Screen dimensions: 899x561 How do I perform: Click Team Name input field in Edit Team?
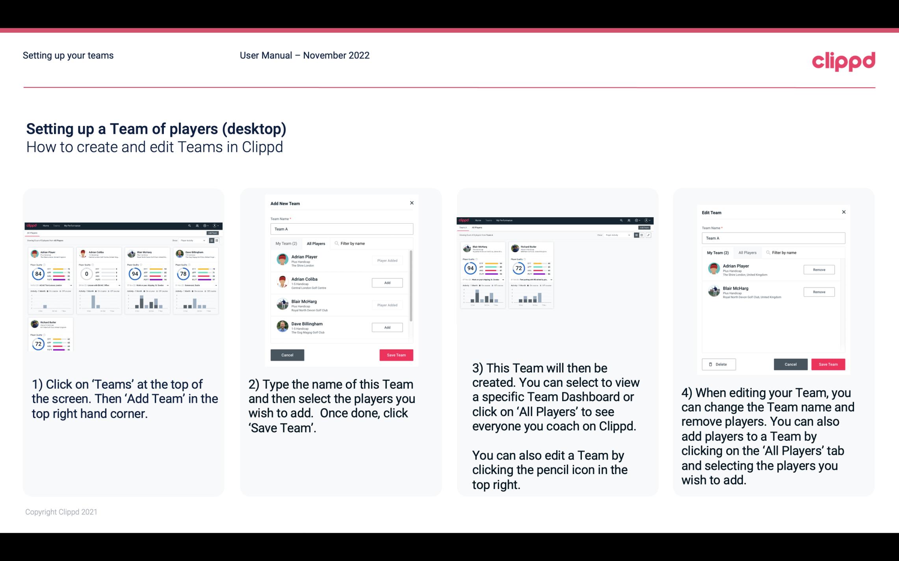click(773, 238)
